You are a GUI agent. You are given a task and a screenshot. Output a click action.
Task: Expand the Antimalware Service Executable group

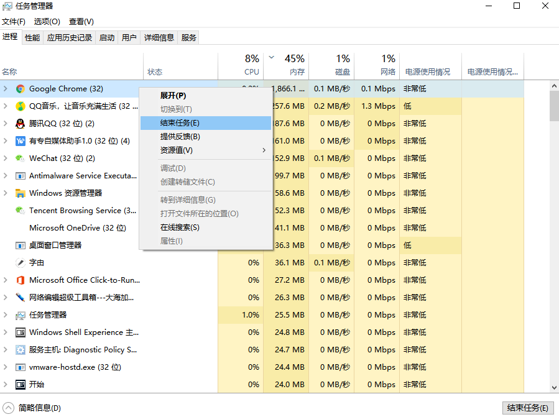point(6,176)
